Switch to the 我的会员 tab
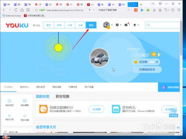 click(41, 87)
